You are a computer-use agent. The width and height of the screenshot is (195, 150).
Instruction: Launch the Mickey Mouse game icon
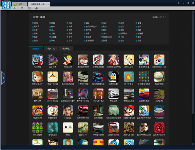point(144,60)
